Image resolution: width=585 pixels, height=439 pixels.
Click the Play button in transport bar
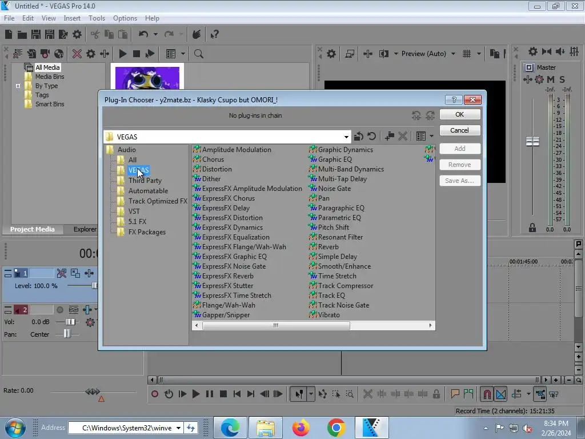click(195, 394)
